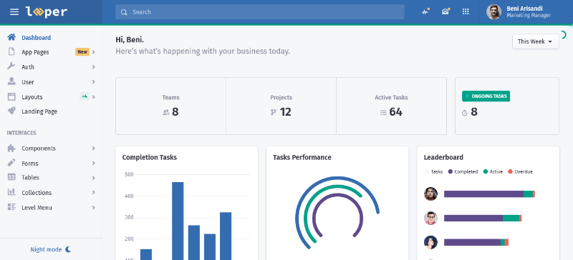The height and width of the screenshot is (260, 573).
Task: Expand the Level Menu chevron
Action: click(x=94, y=207)
